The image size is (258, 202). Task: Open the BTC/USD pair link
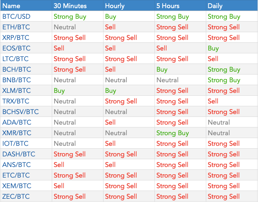point(15,17)
